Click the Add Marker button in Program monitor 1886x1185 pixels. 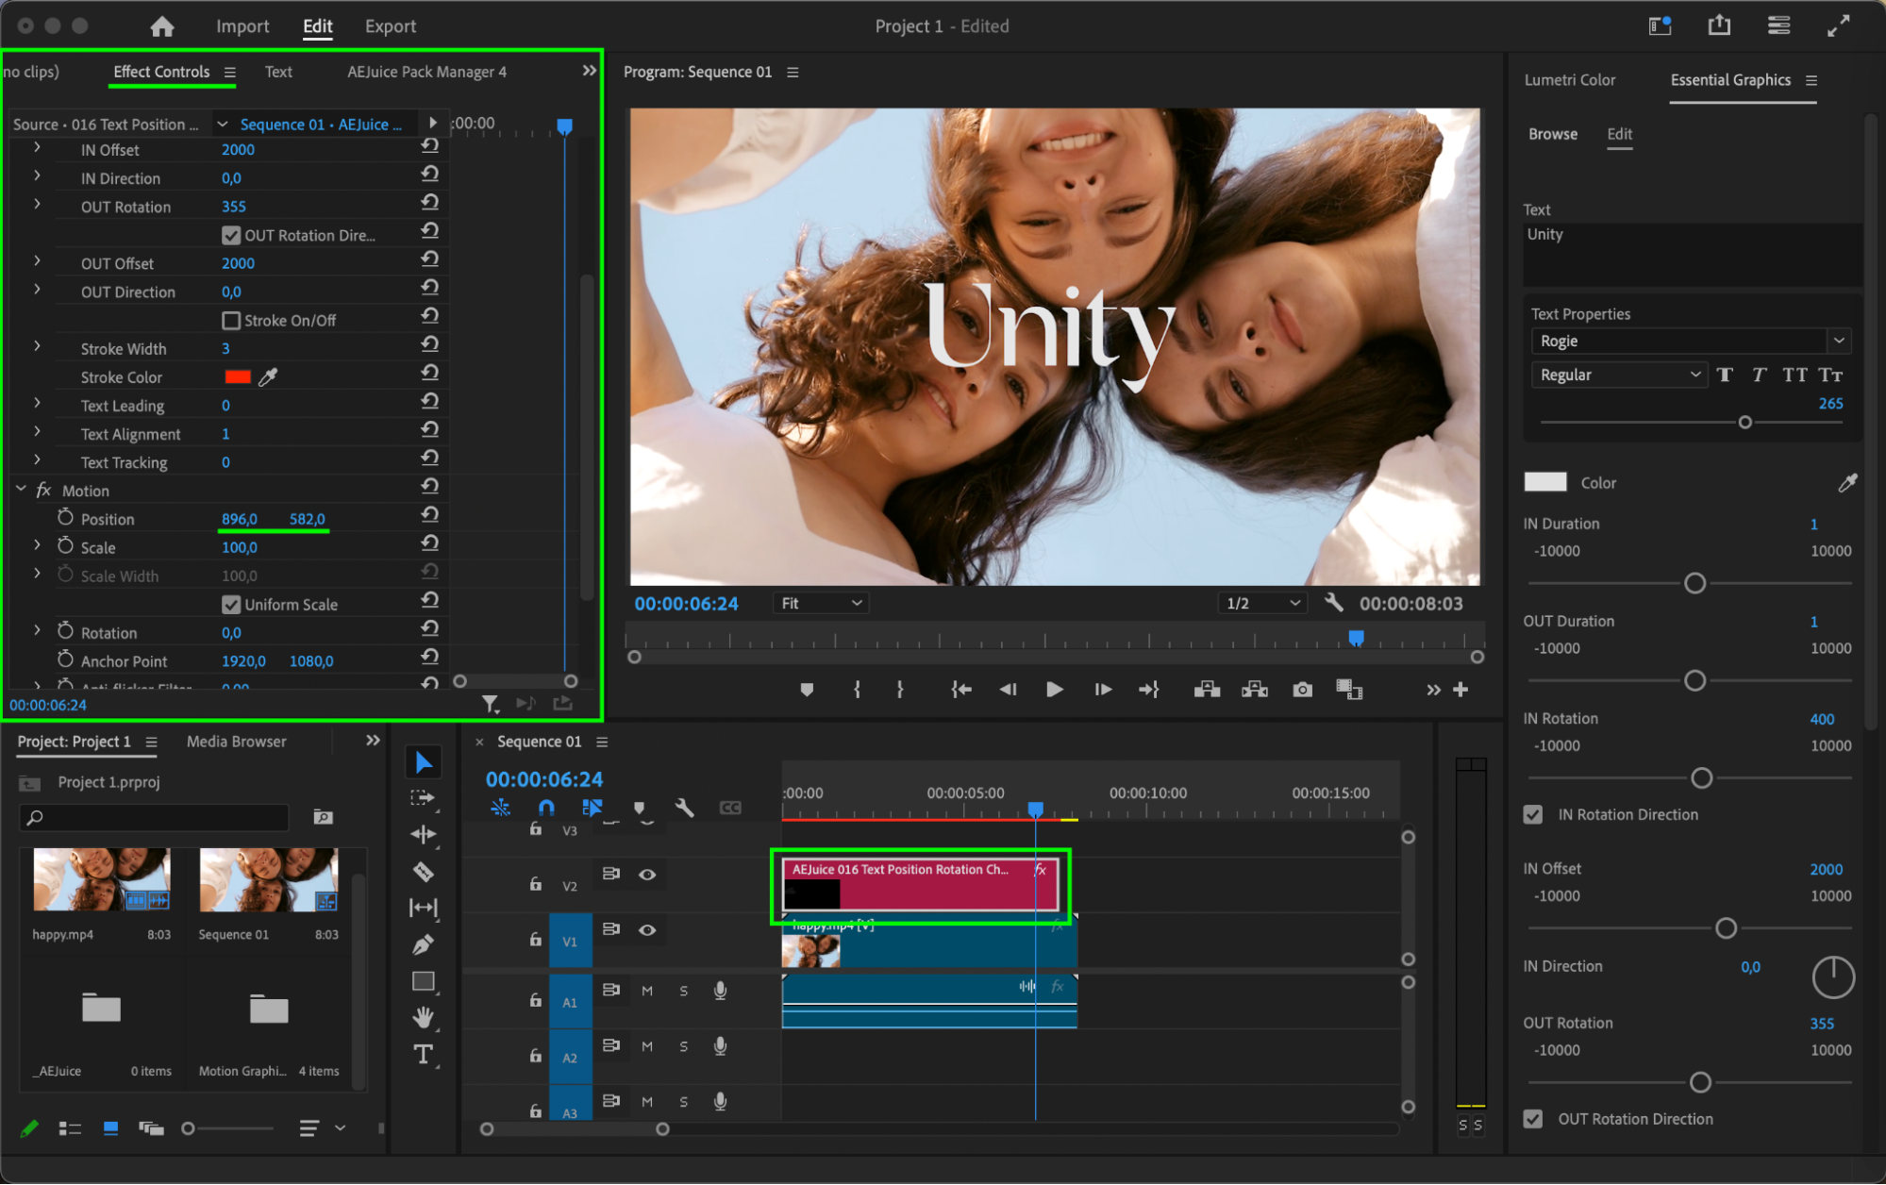pyautogui.click(x=806, y=690)
